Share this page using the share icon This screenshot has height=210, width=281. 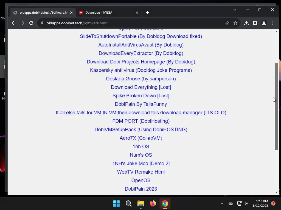pos(227,23)
